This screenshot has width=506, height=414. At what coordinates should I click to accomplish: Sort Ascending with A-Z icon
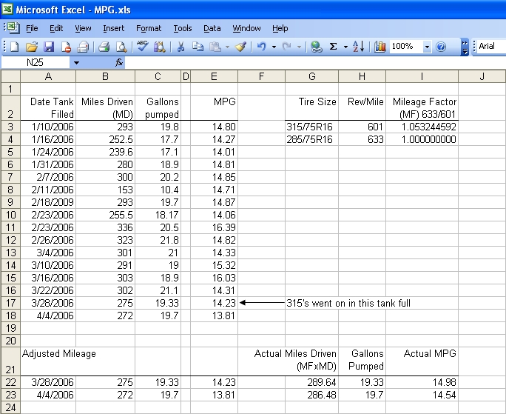pos(359,47)
